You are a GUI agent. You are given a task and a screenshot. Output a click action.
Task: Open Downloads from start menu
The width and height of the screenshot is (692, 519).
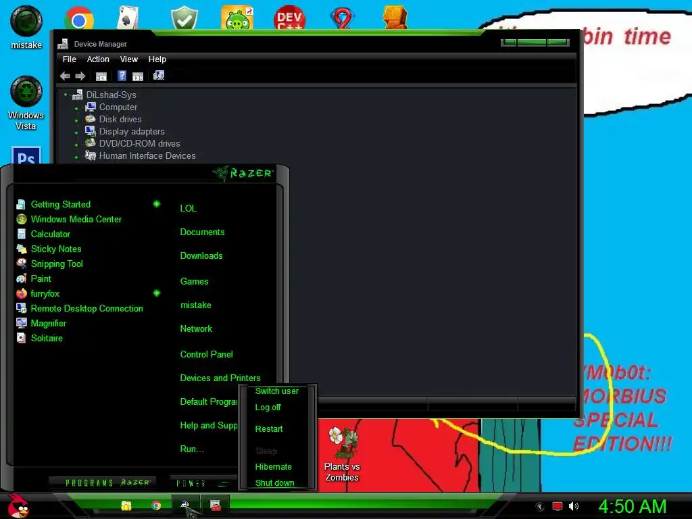pyautogui.click(x=201, y=256)
